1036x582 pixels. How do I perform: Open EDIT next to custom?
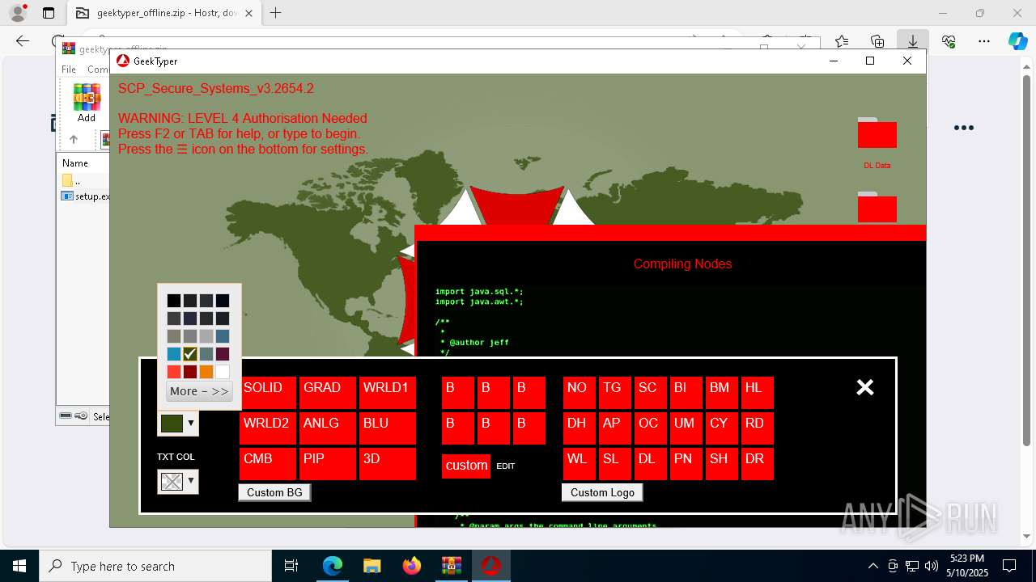pyautogui.click(x=506, y=466)
